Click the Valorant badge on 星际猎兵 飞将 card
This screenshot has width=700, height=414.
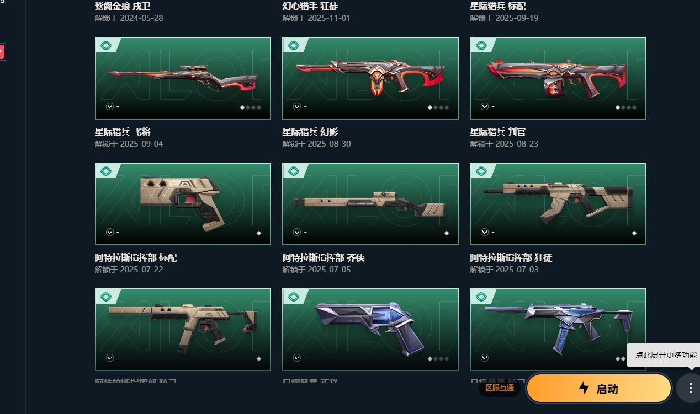tap(107, 45)
